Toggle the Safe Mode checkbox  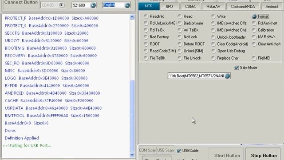(x=237, y=68)
